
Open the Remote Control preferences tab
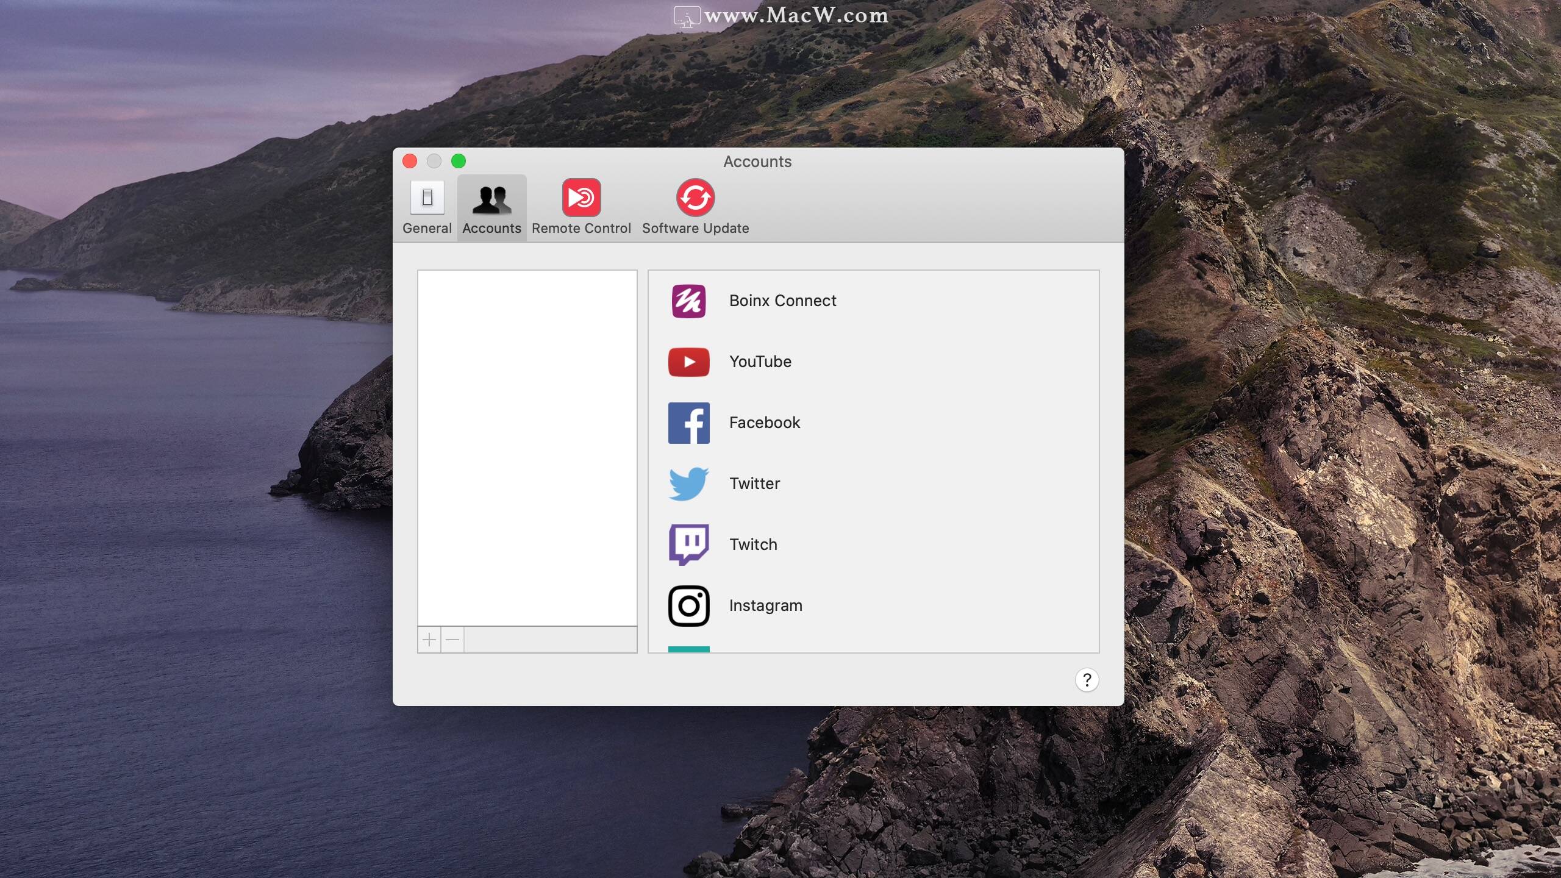581,208
